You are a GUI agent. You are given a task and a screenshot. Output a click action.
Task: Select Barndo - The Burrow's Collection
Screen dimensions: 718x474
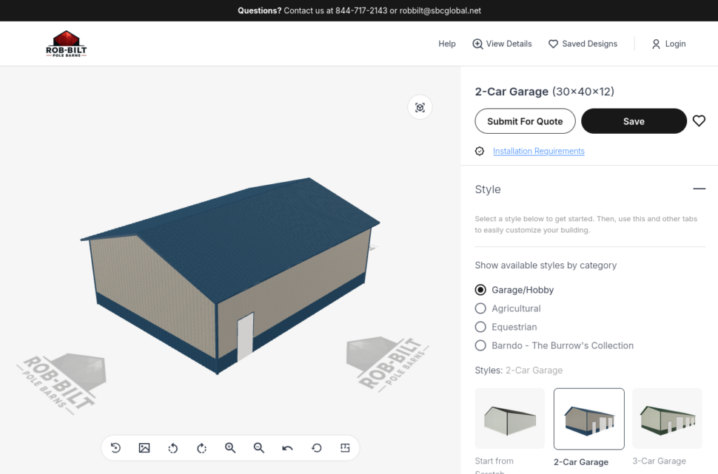pos(480,345)
